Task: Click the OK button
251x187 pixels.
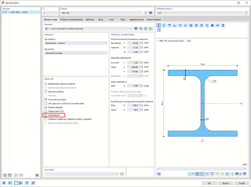Action: click(x=209, y=183)
